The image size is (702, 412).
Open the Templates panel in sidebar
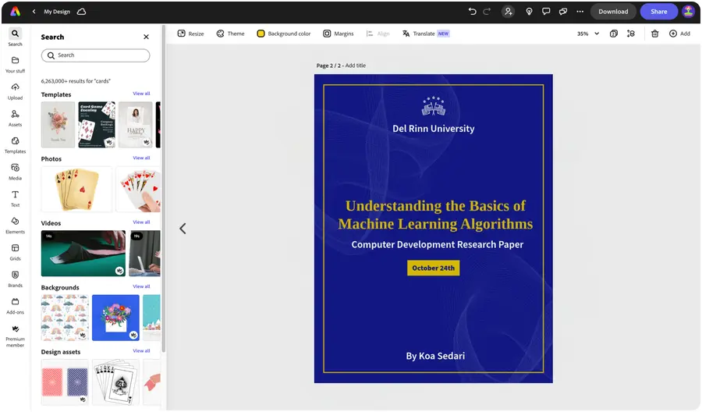[x=16, y=145]
